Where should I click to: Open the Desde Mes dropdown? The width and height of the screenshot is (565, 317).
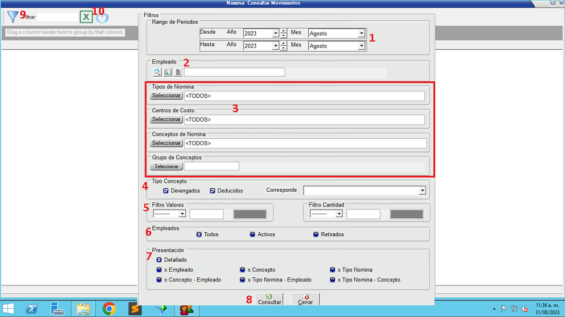tap(361, 34)
